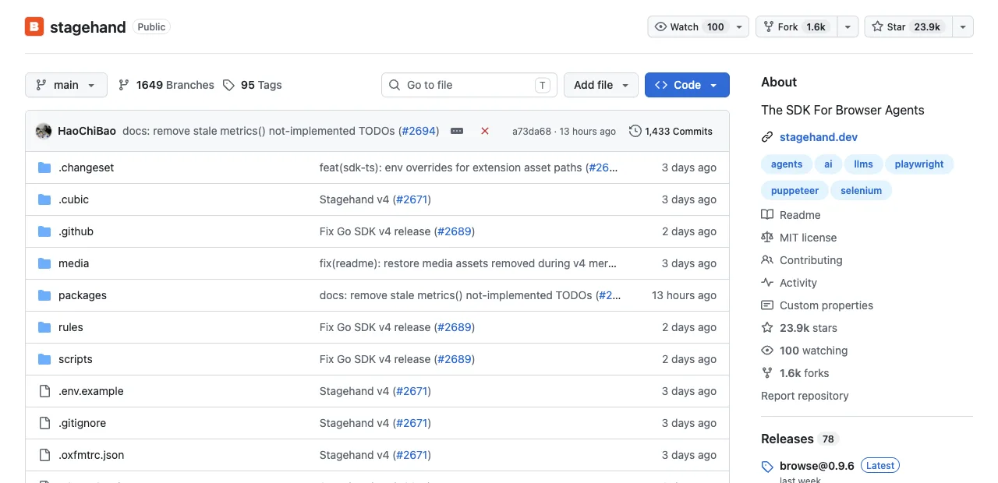Open the 1,433 Commits history link
The width and height of the screenshot is (998, 483).
tap(671, 131)
